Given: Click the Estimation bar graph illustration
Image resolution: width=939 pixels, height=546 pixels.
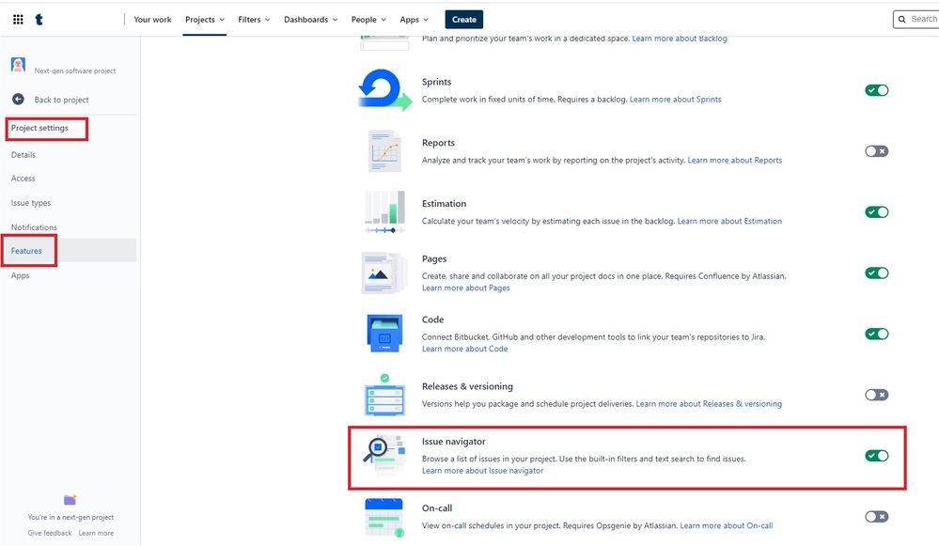Looking at the screenshot, I should 384,212.
